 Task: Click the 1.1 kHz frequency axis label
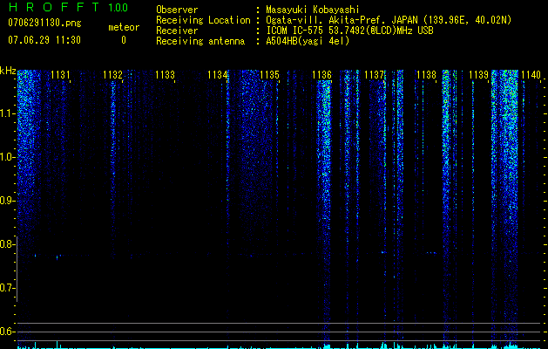7,113
